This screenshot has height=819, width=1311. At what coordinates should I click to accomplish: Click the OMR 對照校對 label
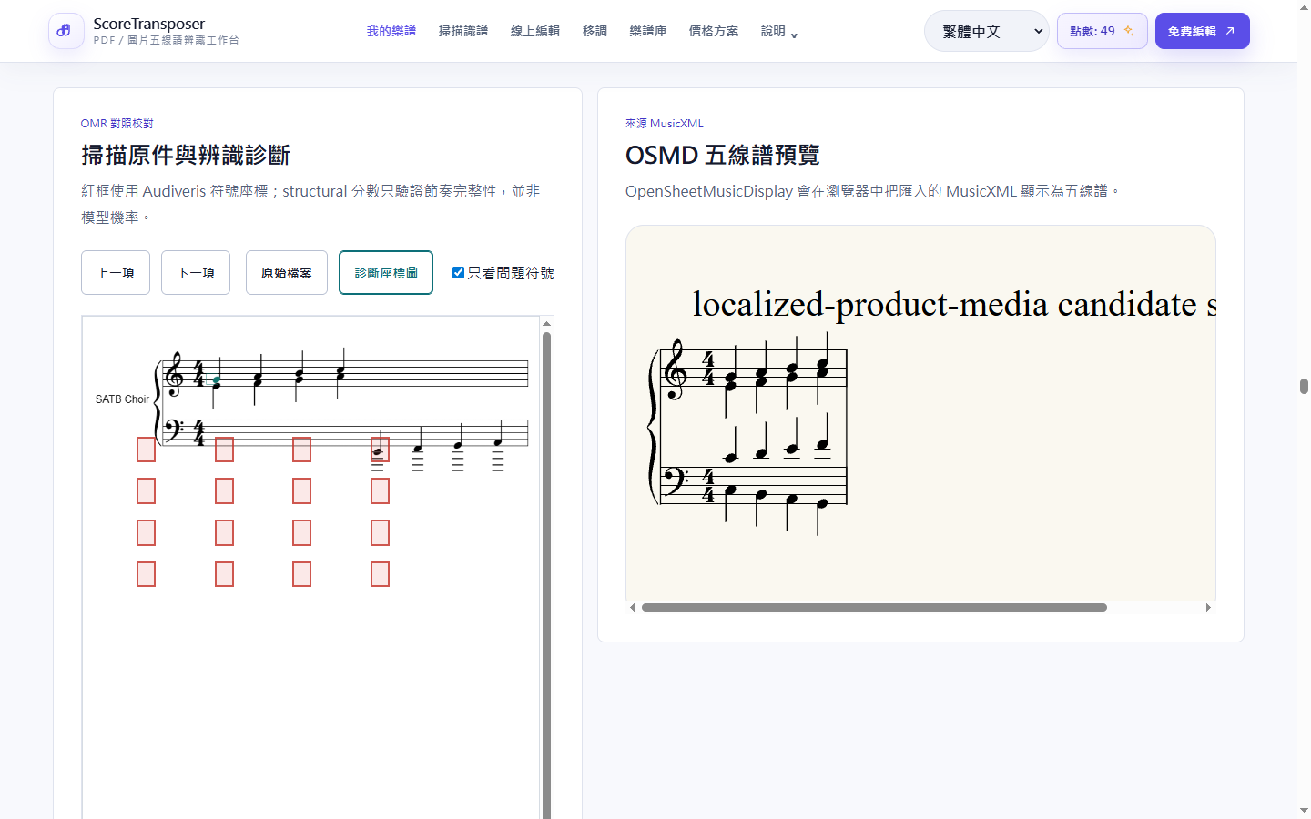pyautogui.click(x=117, y=124)
